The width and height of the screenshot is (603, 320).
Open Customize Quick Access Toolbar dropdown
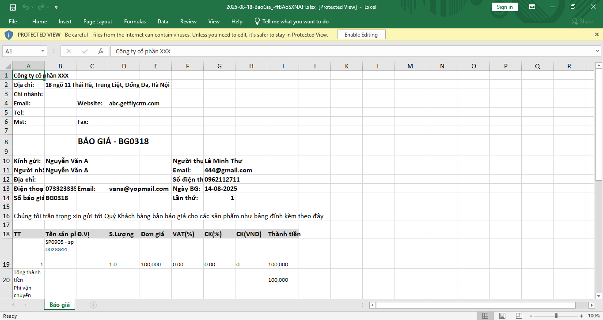56,7
